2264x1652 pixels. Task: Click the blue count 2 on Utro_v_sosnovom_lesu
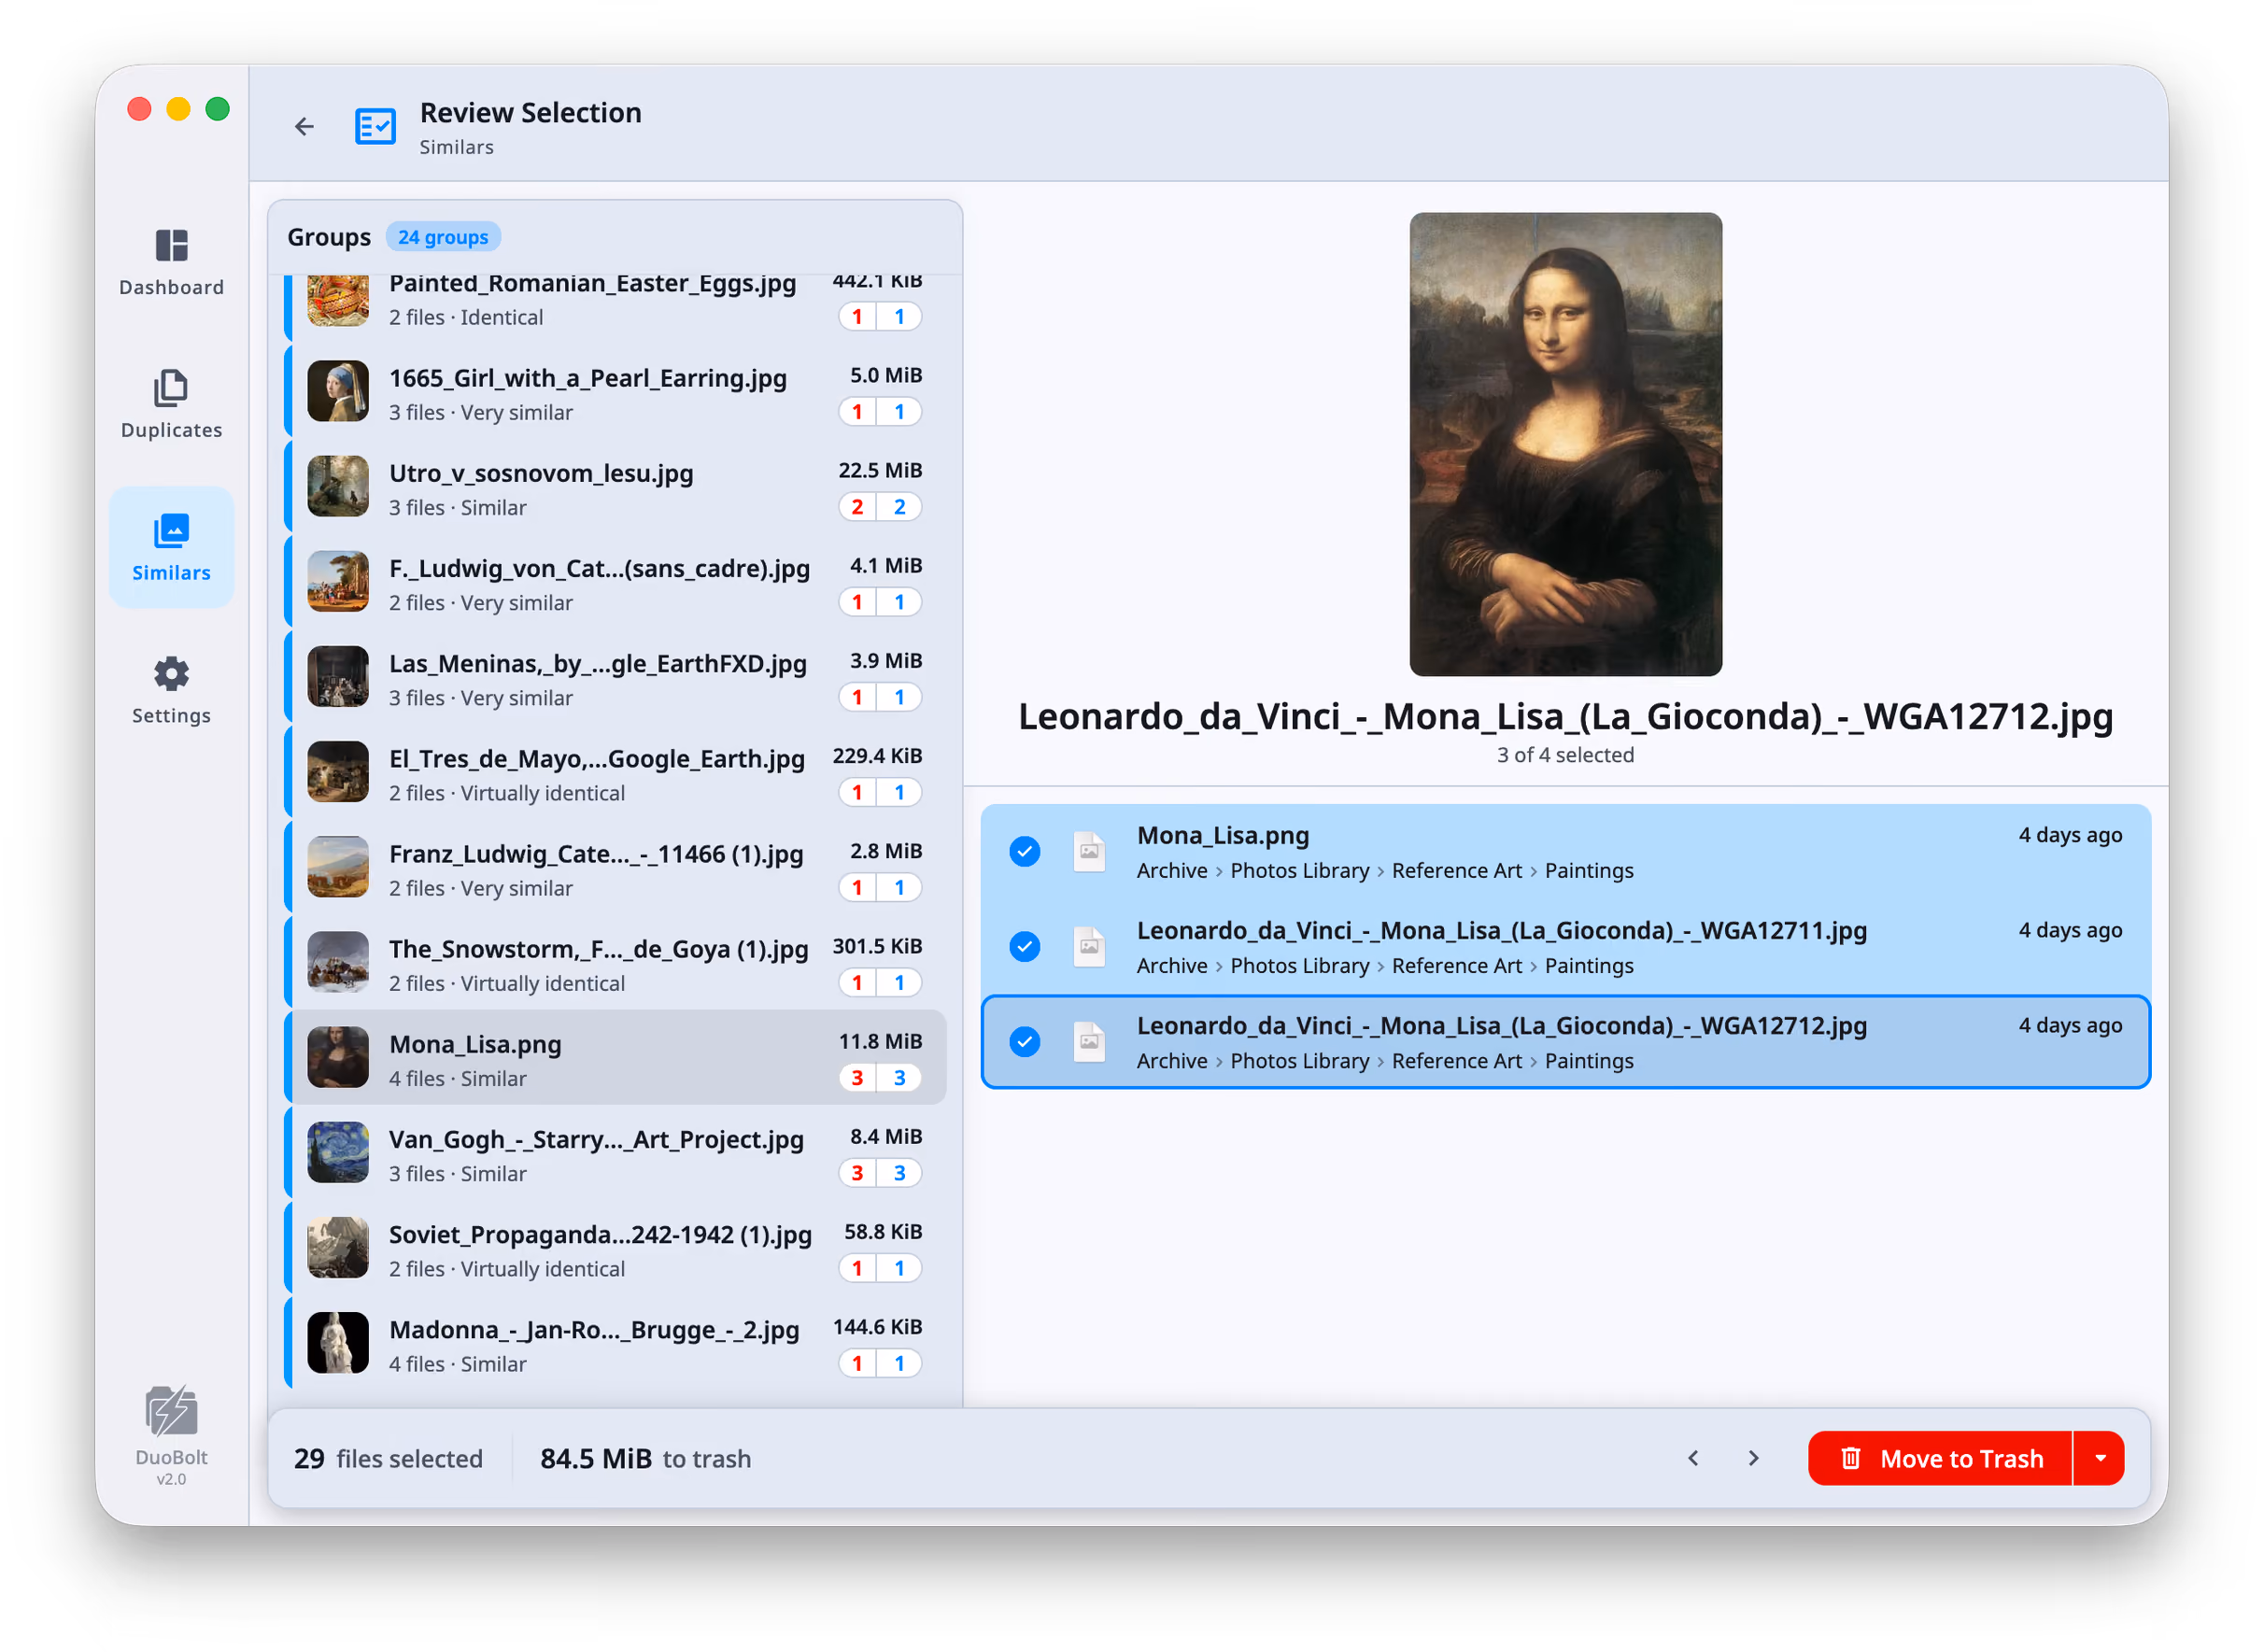(x=899, y=508)
